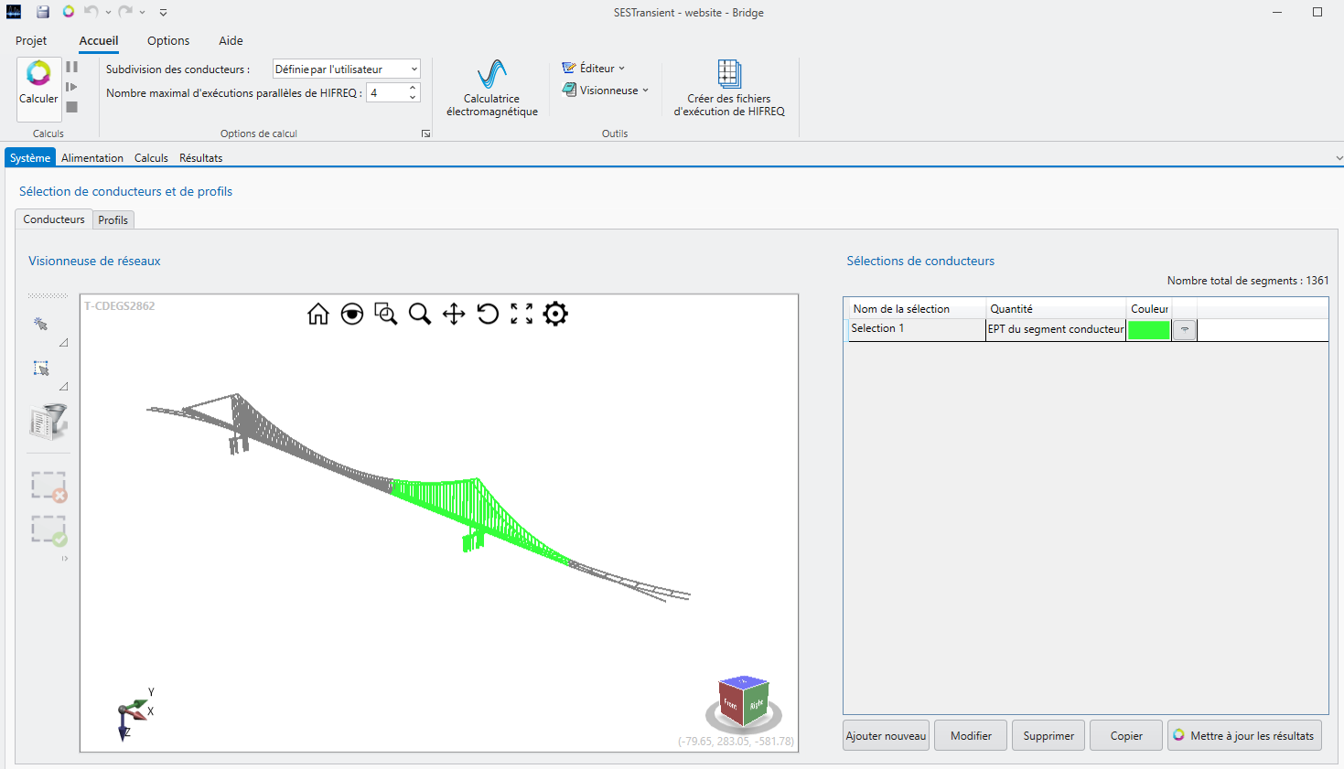This screenshot has width=1344, height=769.
Task: Open the conductor filter funnel tool
Action: point(48,422)
